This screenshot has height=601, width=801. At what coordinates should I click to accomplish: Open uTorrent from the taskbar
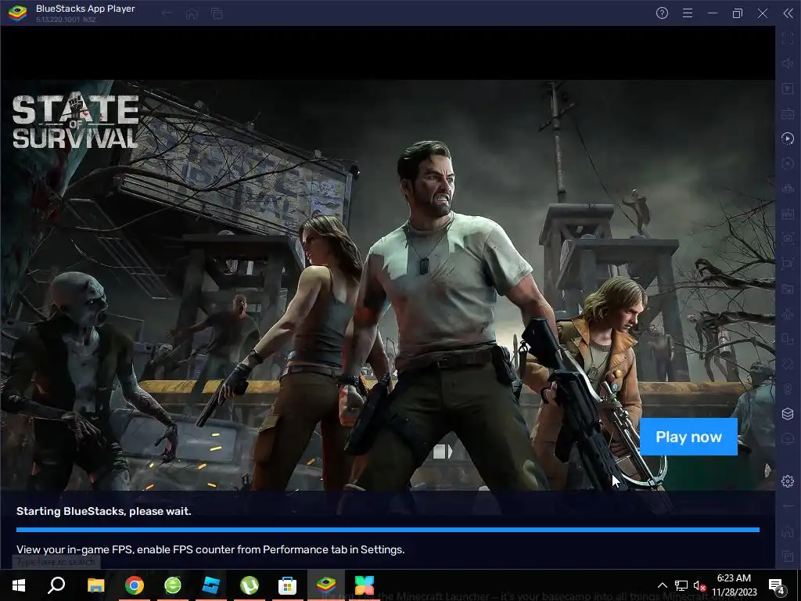(250, 585)
